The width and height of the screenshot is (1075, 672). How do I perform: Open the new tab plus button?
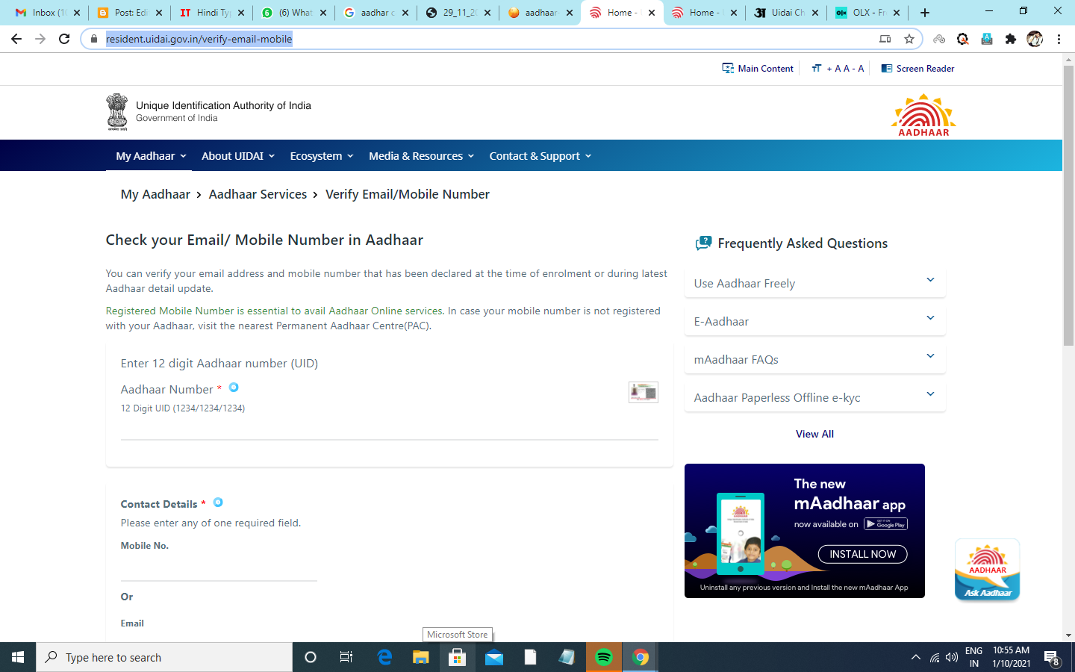[925, 13]
